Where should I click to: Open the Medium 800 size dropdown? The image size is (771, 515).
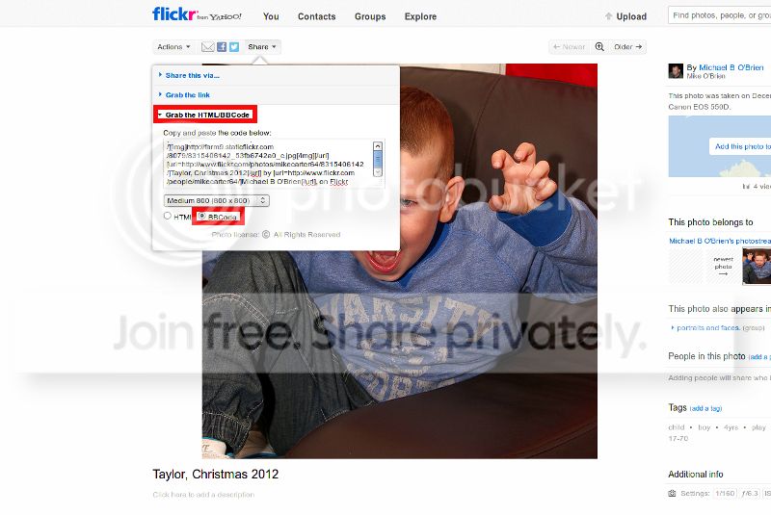(x=216, y=200)
